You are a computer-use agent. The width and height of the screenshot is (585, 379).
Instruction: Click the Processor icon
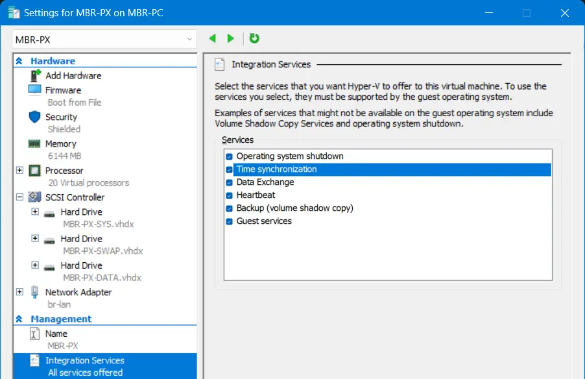(34, 171)
